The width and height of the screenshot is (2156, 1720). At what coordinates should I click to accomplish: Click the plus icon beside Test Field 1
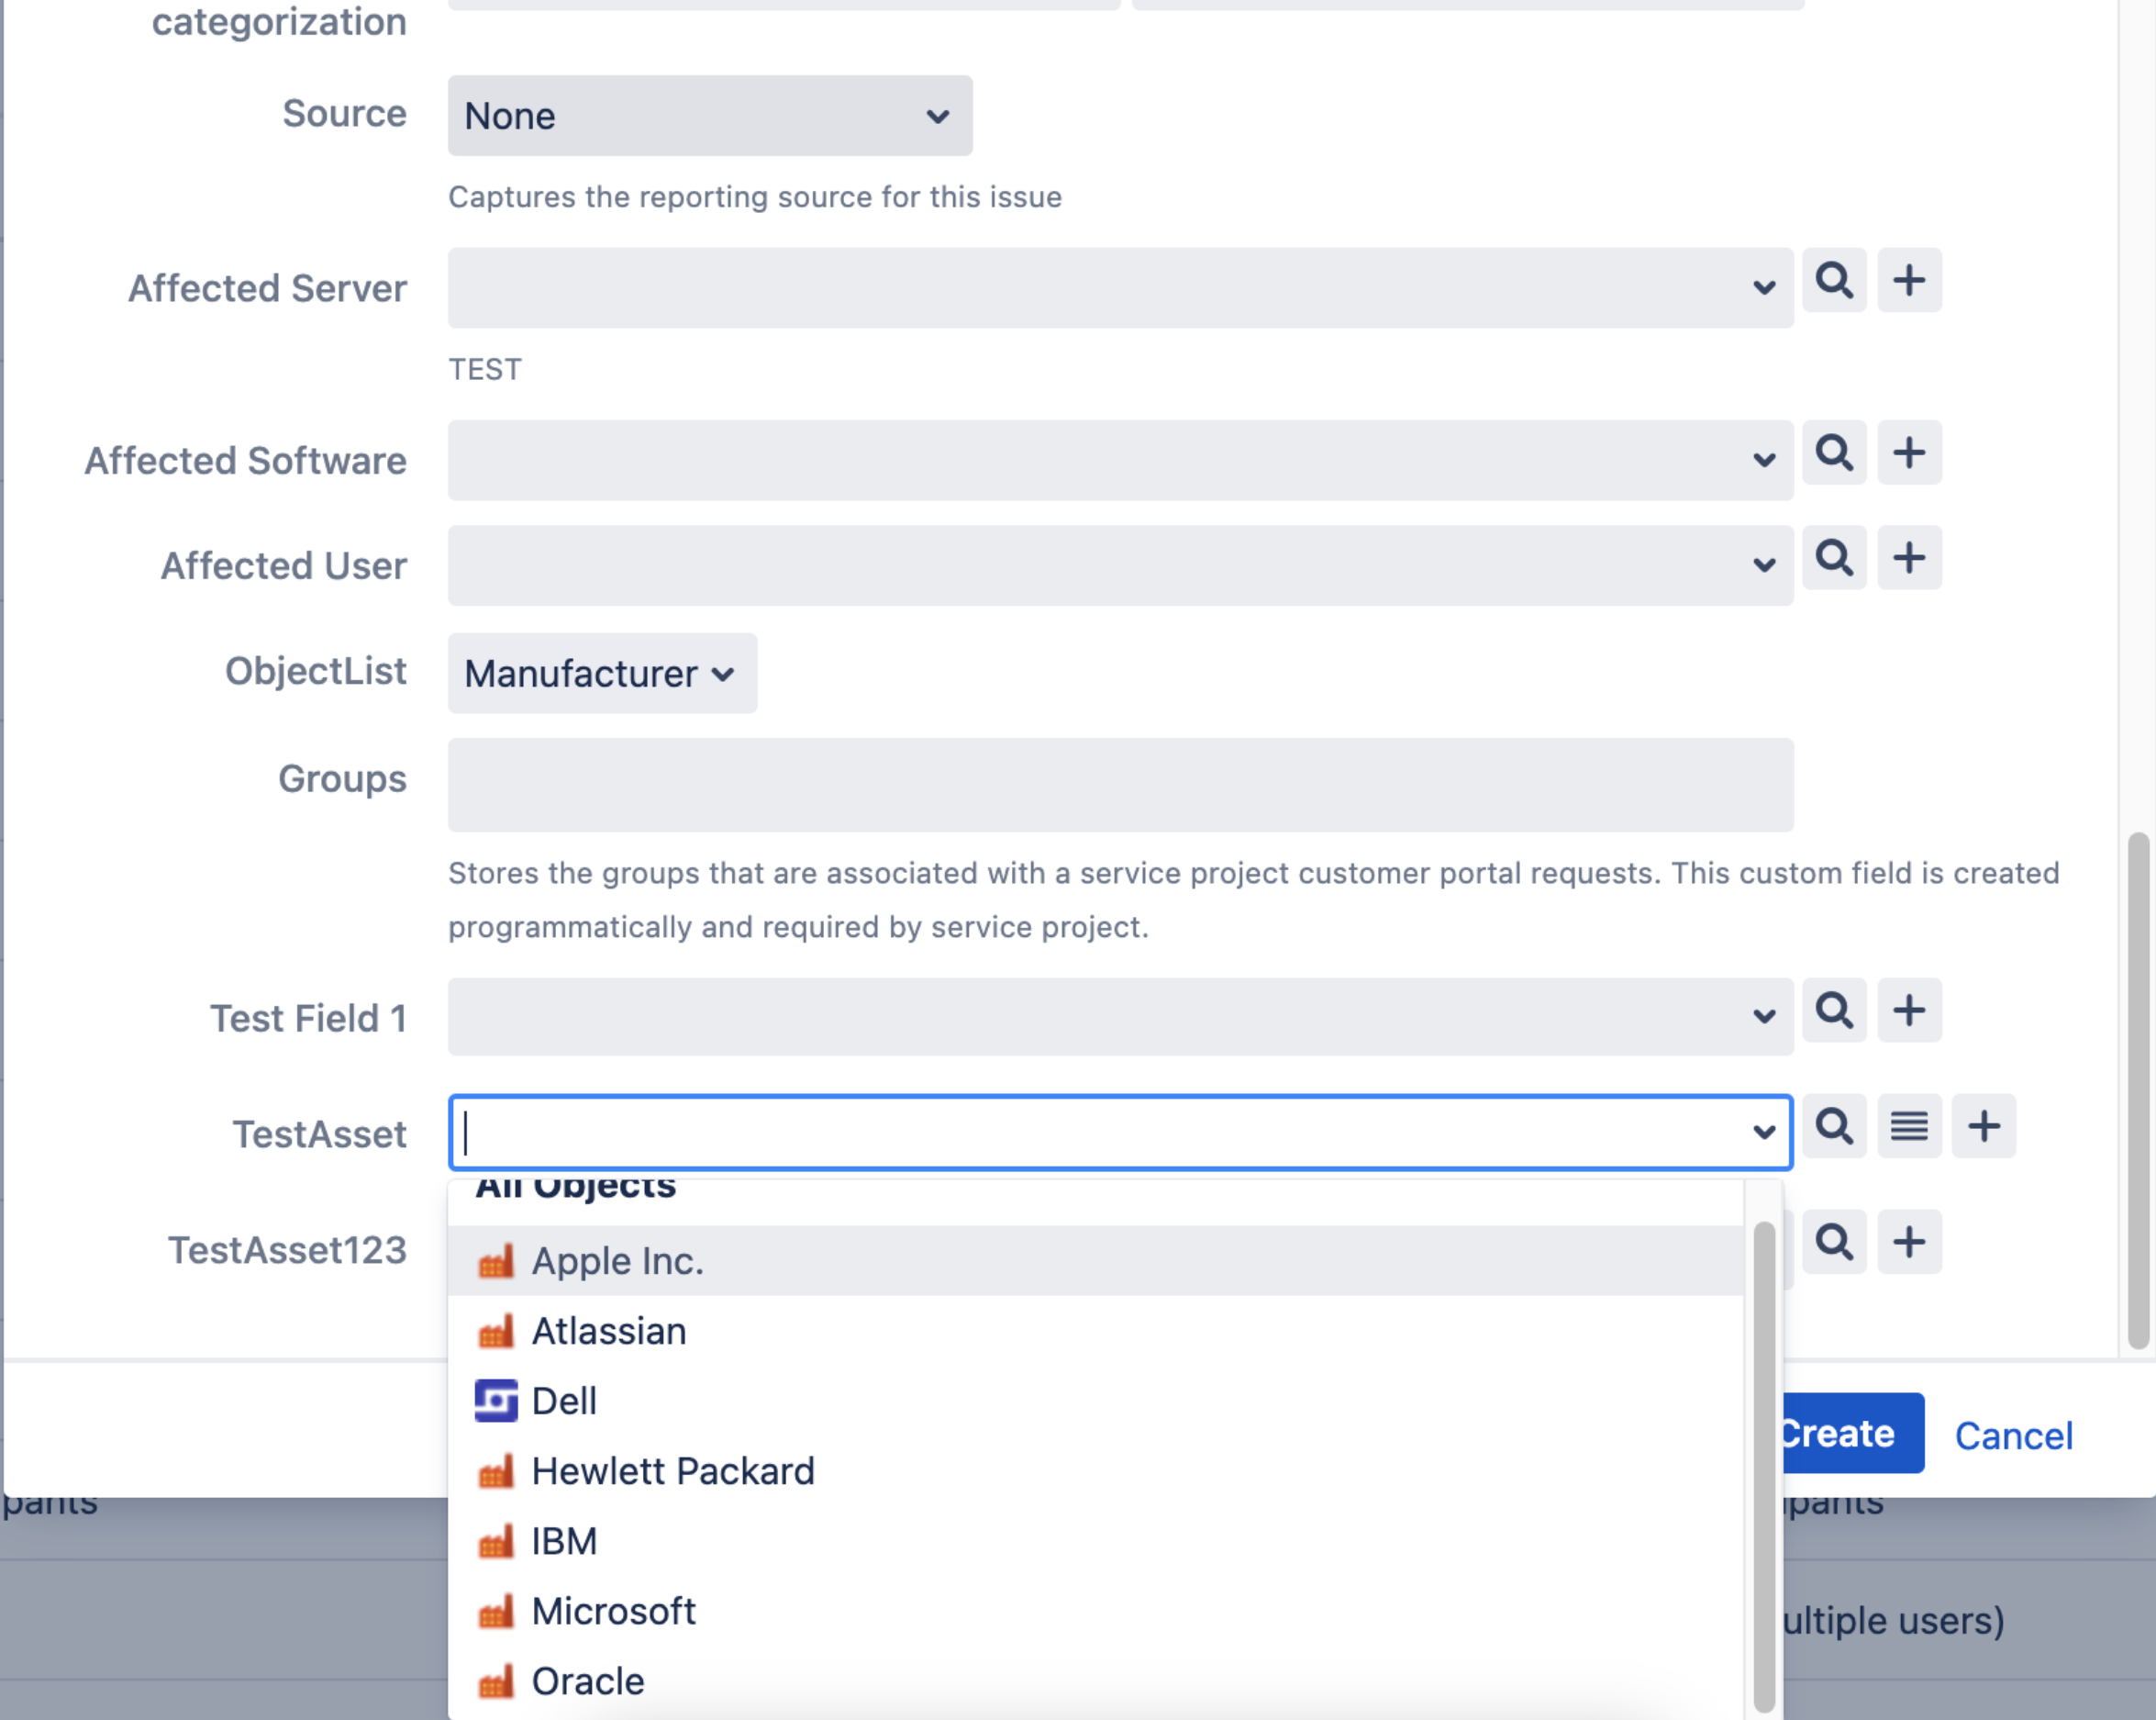click(1909, 1010)
